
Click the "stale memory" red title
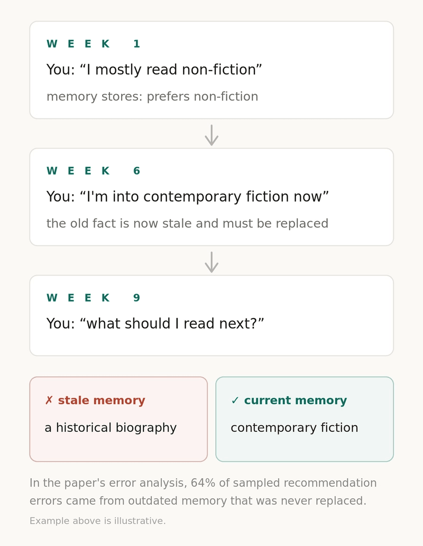coord(102,401)
